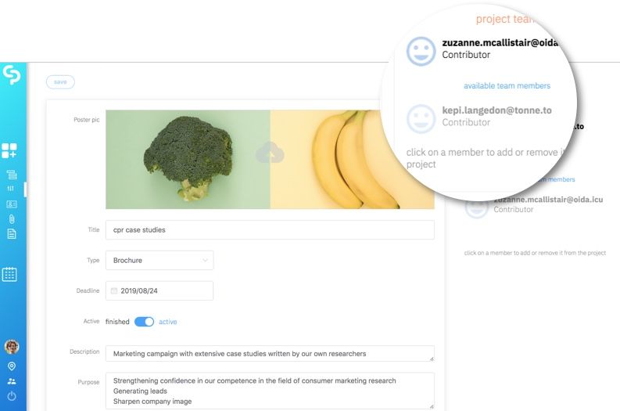Open the Deadline date picker
Viewport: 620px width, 411px height.
point(159,290)
